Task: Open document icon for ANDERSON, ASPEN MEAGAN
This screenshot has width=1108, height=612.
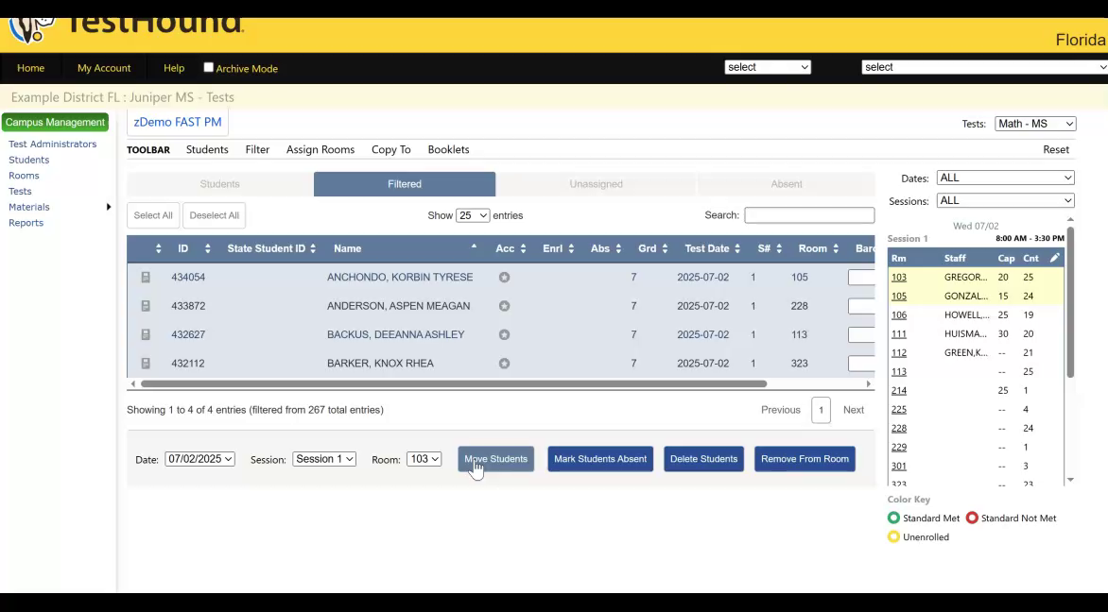Action: [x=146, y=306]
